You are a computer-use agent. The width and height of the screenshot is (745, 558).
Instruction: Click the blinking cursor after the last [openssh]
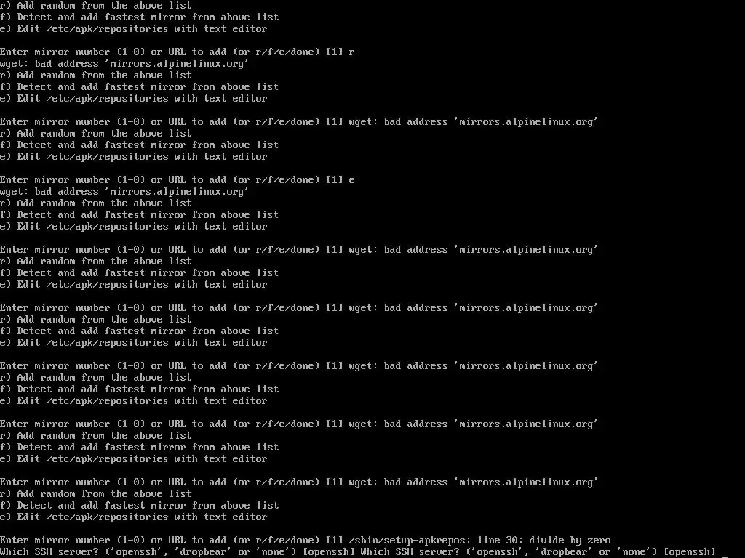[725, 556]
